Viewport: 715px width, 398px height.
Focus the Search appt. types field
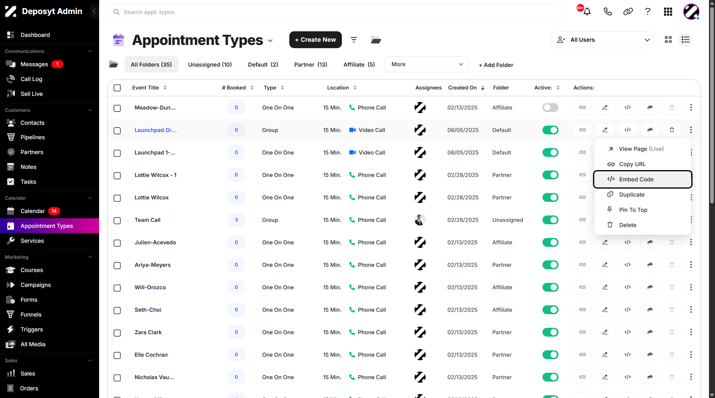pyautogui.click(x=335, y=12)
